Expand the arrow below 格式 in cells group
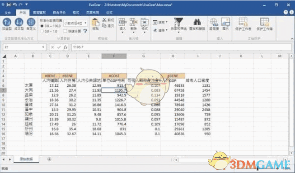This screenshot has height=173, width=295. pyautogui.click(x=145, y=33)
